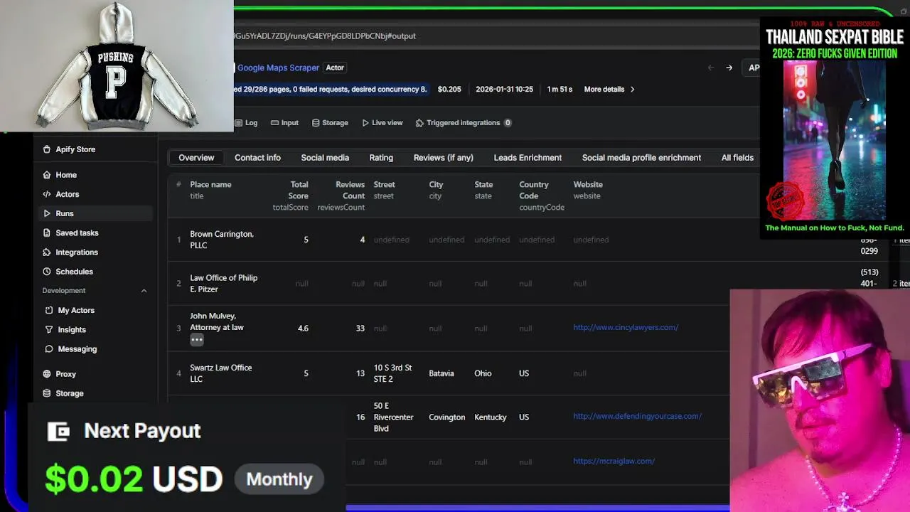The image size is (910, 512).
Task: Click the Covington city cell
Action: click(446, 417)
